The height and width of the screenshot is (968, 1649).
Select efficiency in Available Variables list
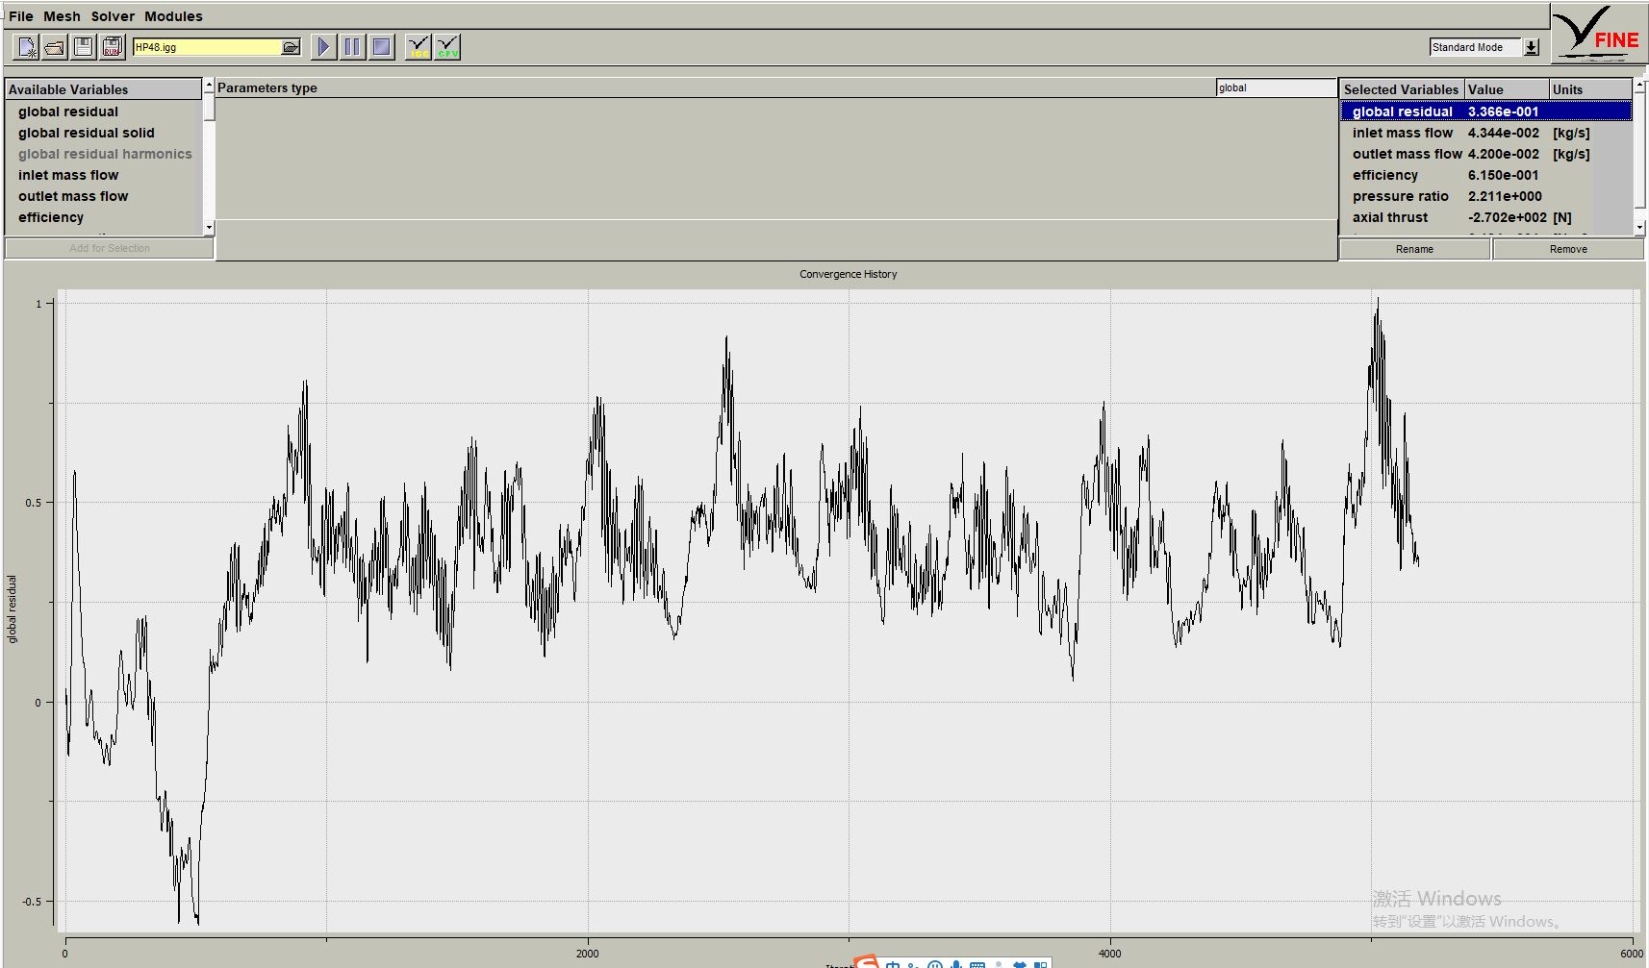[51, 217]
